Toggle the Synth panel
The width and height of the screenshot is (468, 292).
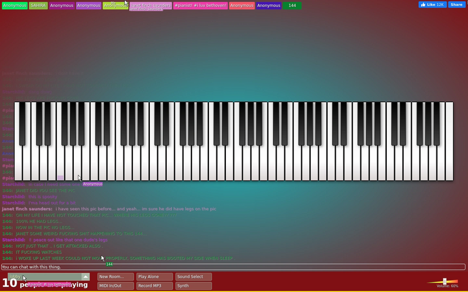tap(194, 286)
